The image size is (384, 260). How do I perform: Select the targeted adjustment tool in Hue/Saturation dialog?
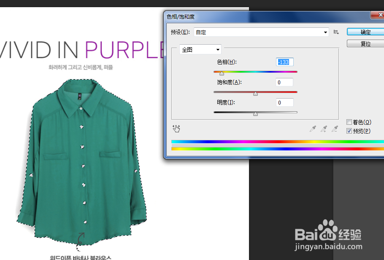pyautogui.click(x=176, y=128)
